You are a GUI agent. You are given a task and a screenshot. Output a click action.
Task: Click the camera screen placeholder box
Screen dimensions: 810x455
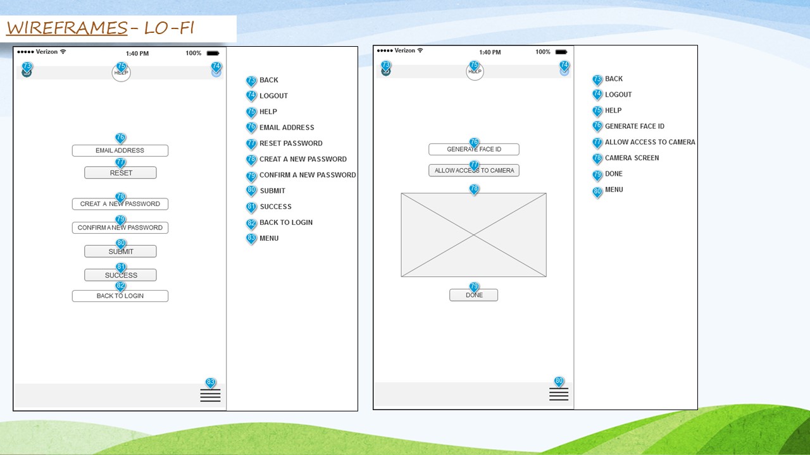pos(473,235)
